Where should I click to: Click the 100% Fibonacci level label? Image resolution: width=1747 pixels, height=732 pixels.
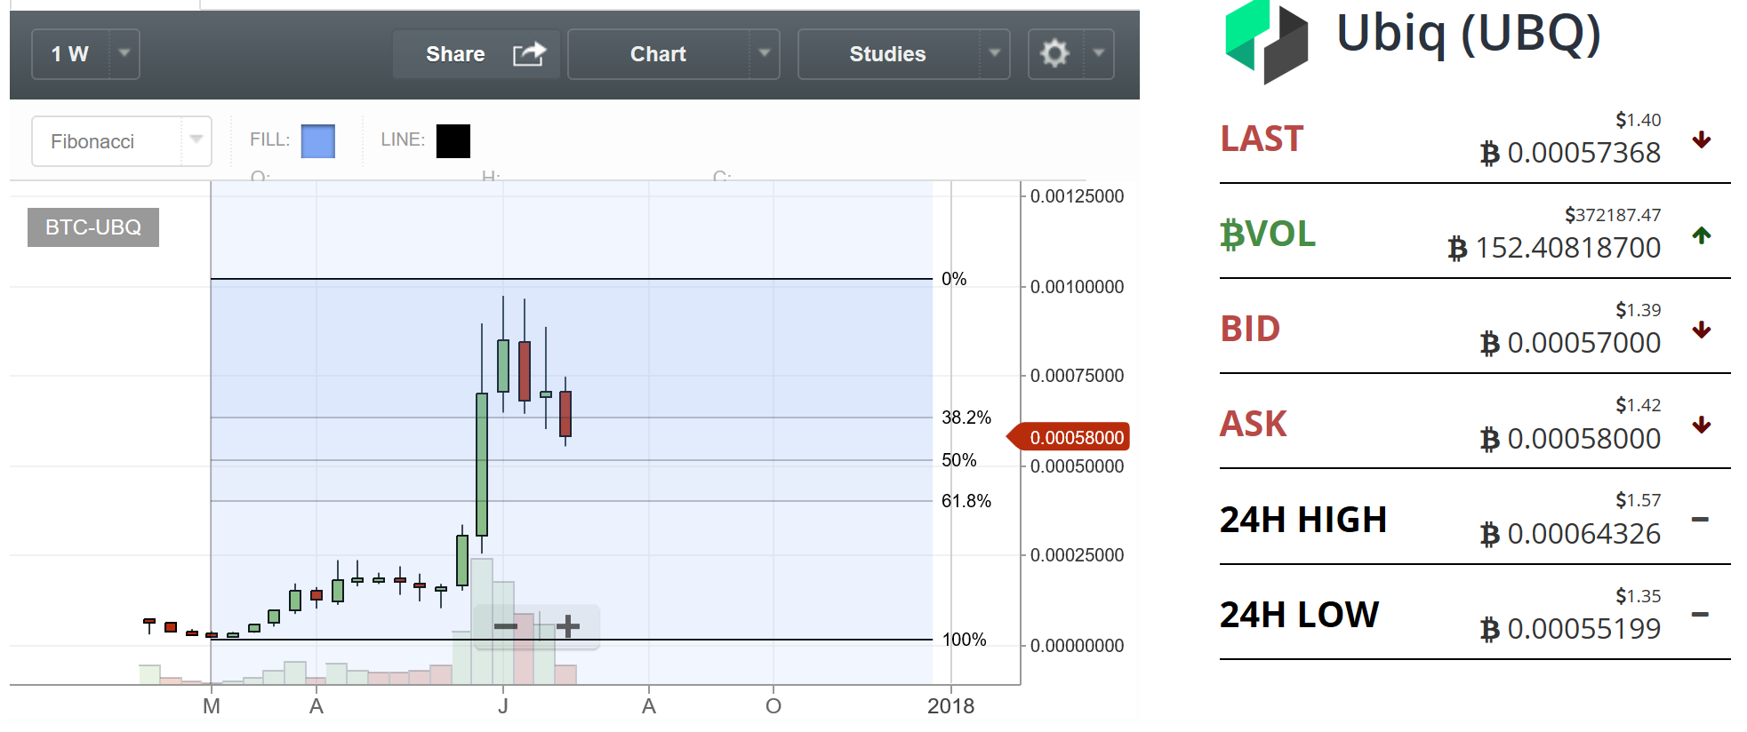[964, 640]
